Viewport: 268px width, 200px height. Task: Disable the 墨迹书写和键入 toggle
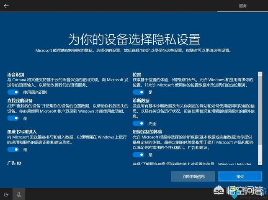[13, 149]
